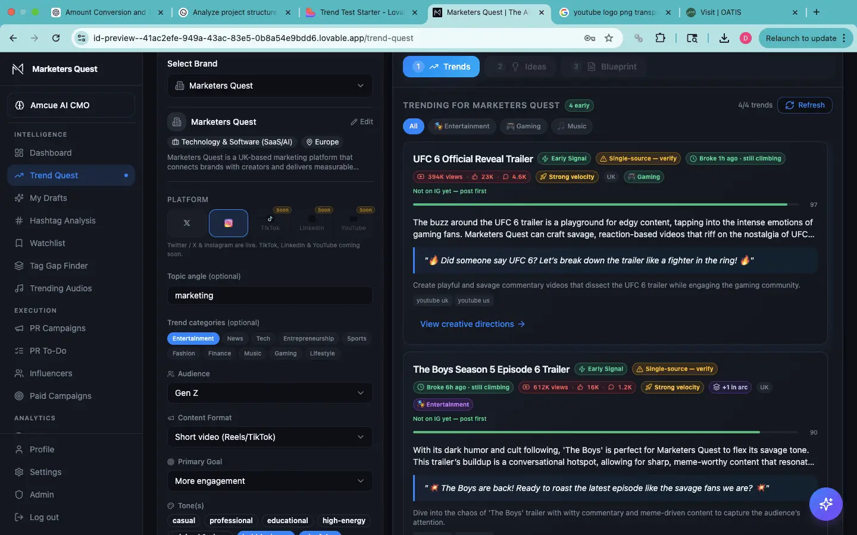Viewport: 857px width, 535px height.
Task: Toggle the Entertainment trend category chip
Action: coord(193,338)
